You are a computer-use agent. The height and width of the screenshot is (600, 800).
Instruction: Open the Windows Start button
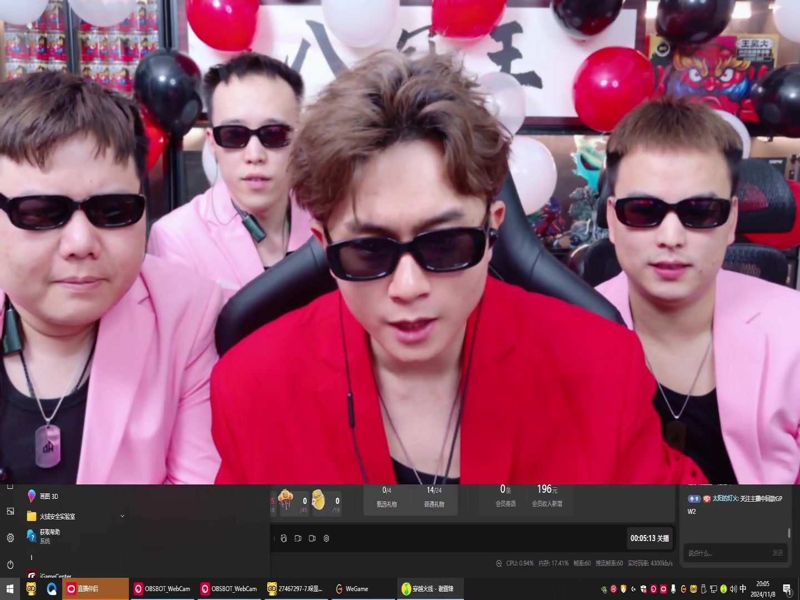[9, 589]
